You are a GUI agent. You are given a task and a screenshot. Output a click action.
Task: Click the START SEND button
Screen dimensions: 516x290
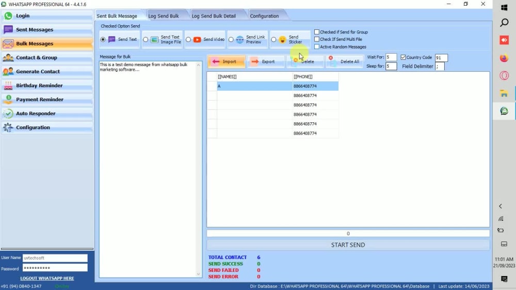click(348, 245)
